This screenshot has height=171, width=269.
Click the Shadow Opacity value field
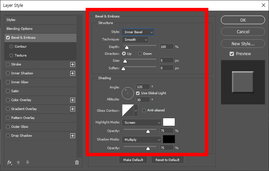[167, 148]
